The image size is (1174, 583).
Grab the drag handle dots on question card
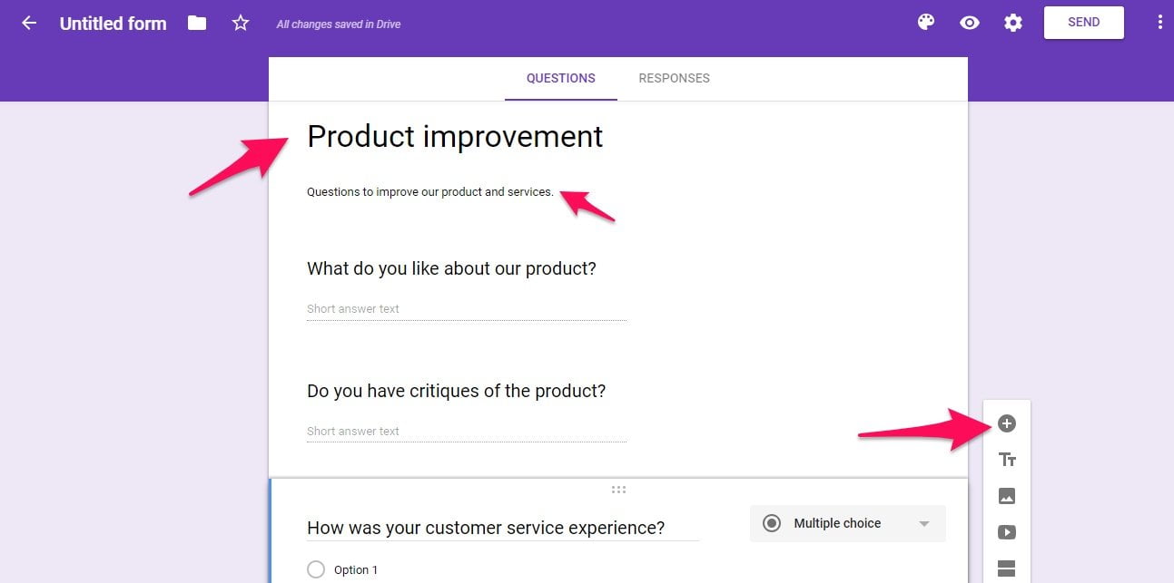point(618,490)
